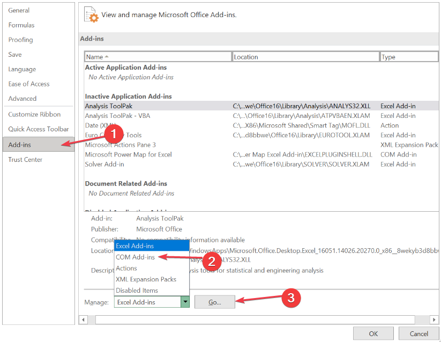Go to Proofing options
The height and width of the screenshot is (342, 441).
[20, 40]
